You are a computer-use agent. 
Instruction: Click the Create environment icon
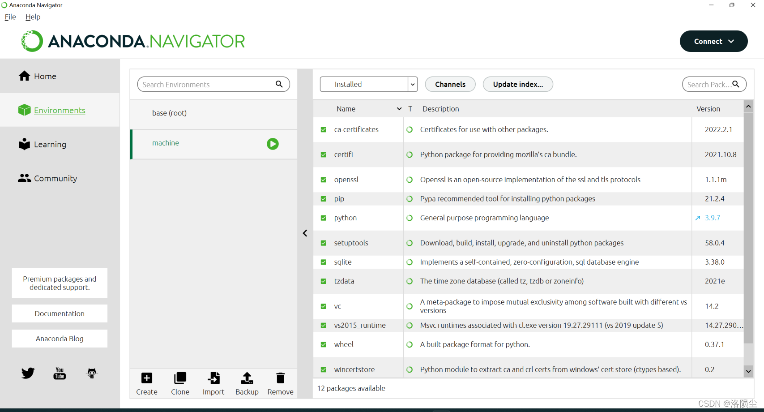tap(147, 378)
